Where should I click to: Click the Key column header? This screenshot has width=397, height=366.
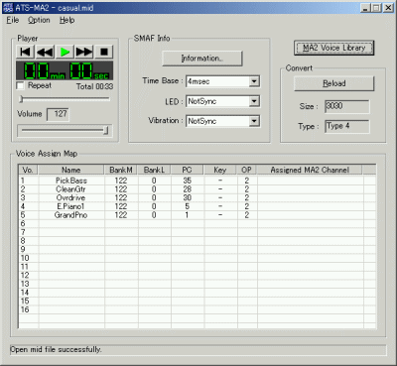coord(220,170)
